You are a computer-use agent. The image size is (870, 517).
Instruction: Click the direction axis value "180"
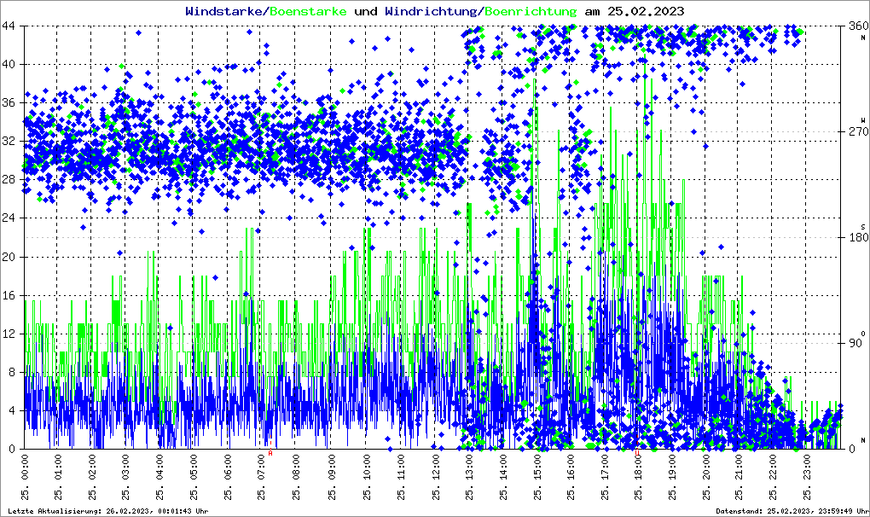(858, 237)
